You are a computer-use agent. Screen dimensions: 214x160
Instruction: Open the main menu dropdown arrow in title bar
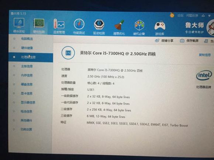209,16
